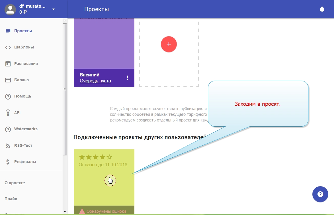The image size is (334, 215).
Task: Click the RSS-Тест feed icon
Action: (8, 145)
